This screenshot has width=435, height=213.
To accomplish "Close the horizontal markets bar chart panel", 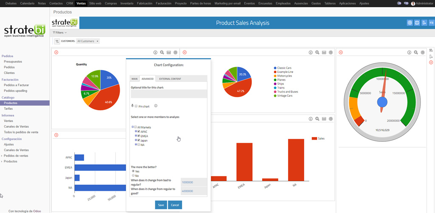I will [x=56, y=135].
